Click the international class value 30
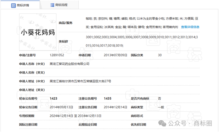Viewport: 219px width, 132px height. (160, 55)
